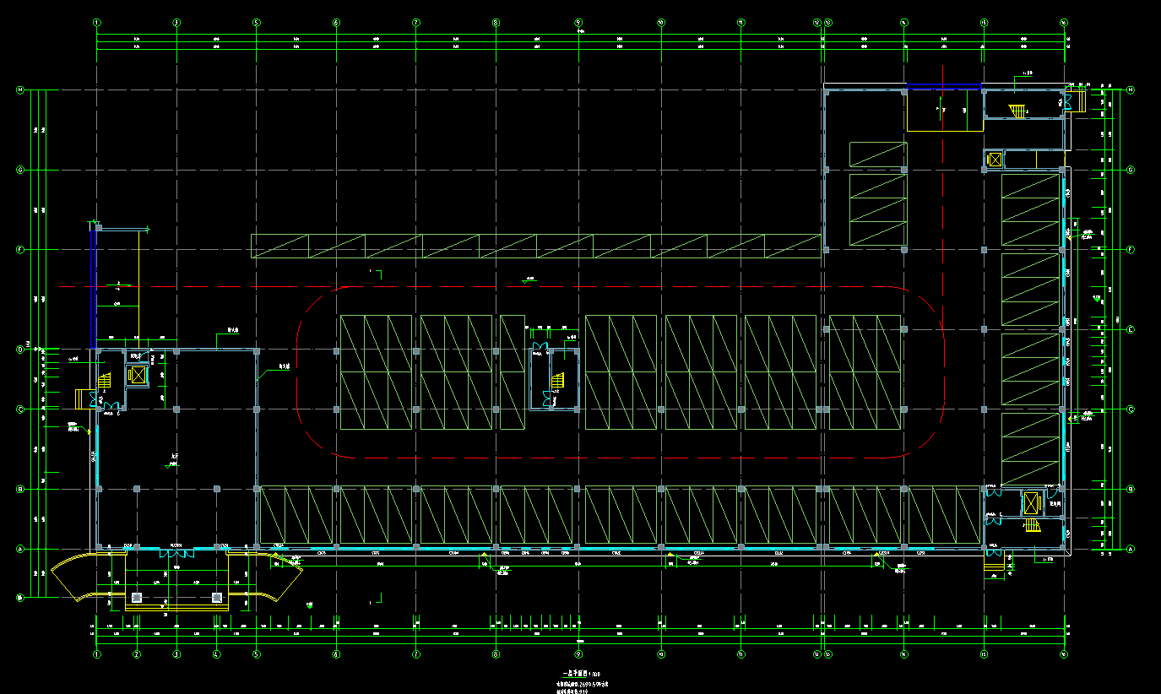Pick the staircase symbol beside the left elevator

[105, 381]
